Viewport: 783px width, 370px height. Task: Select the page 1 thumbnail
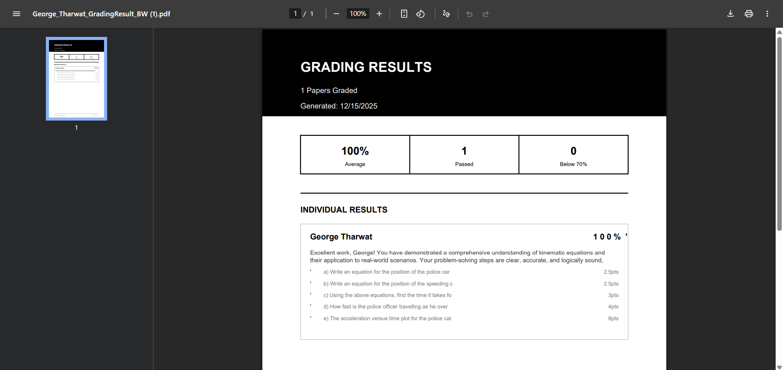(76, 79)
